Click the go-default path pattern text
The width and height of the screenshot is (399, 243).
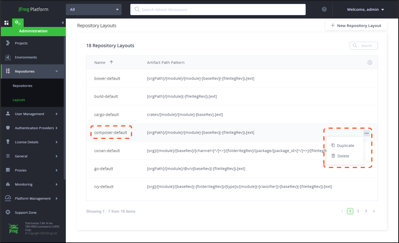(x=196, y=169)
